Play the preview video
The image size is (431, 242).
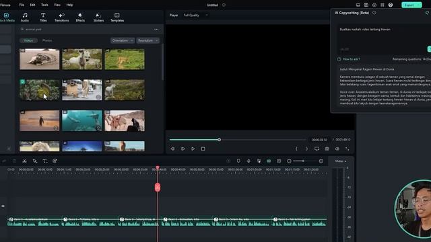pos(193,149)
